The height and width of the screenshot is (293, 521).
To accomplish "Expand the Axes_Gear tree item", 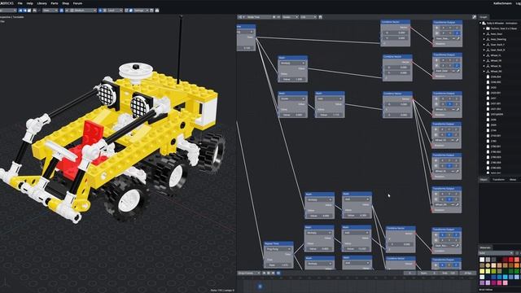I will pyautogui.click(x=484, y=34).
